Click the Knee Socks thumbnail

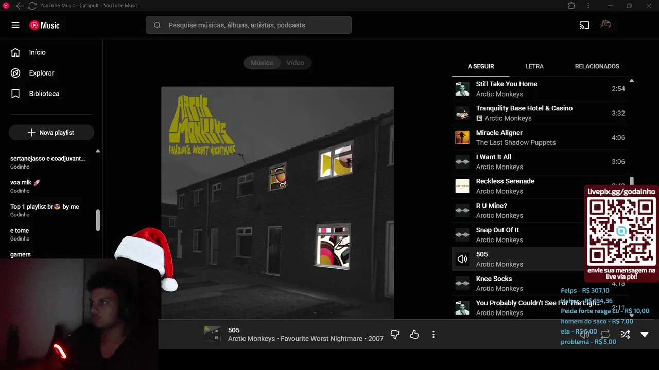coord(462,283)
